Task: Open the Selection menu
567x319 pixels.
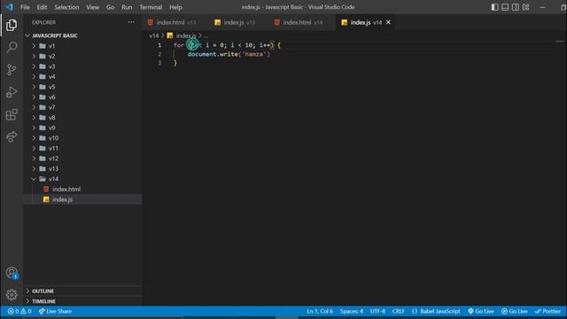Action: [66, 7]
